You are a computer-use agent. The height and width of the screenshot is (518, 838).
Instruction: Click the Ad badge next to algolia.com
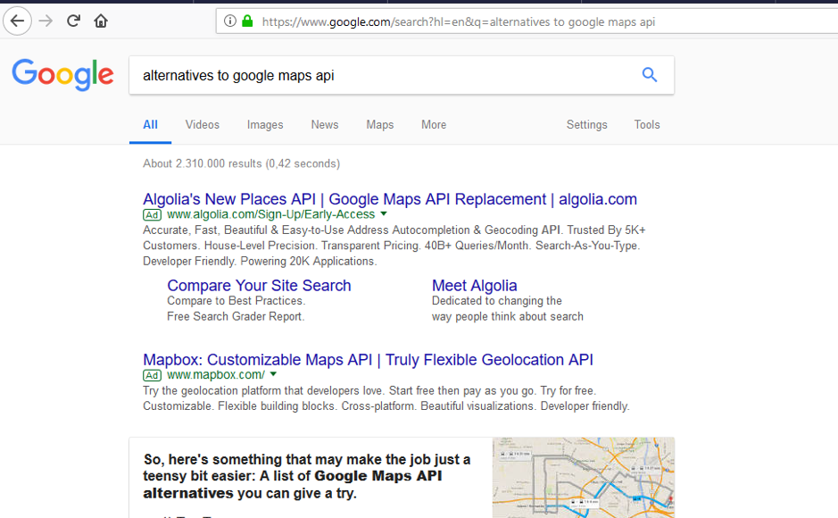point(152,215)
